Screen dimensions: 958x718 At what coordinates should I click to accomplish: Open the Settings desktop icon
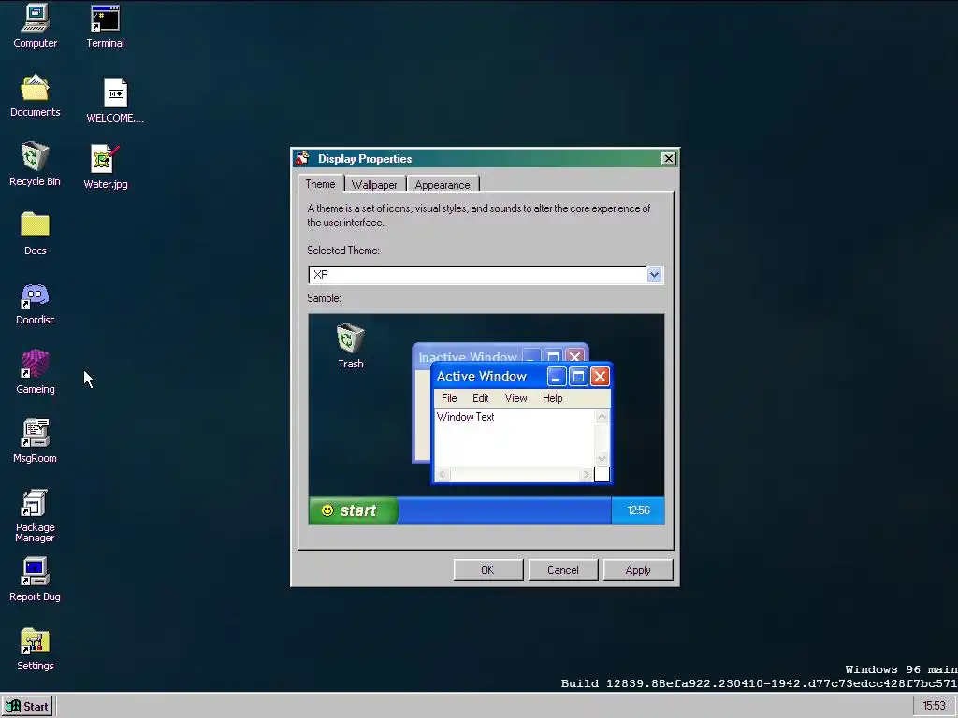pos(35,649)
